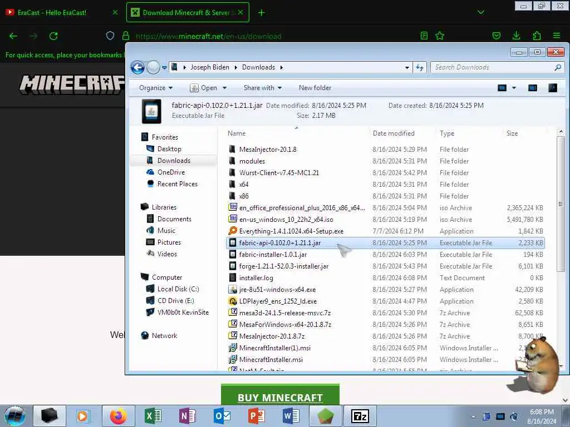Viewport: 570px width, 427px height.
Task: Select Pictures library in sidebar
Action: (169, 242)
